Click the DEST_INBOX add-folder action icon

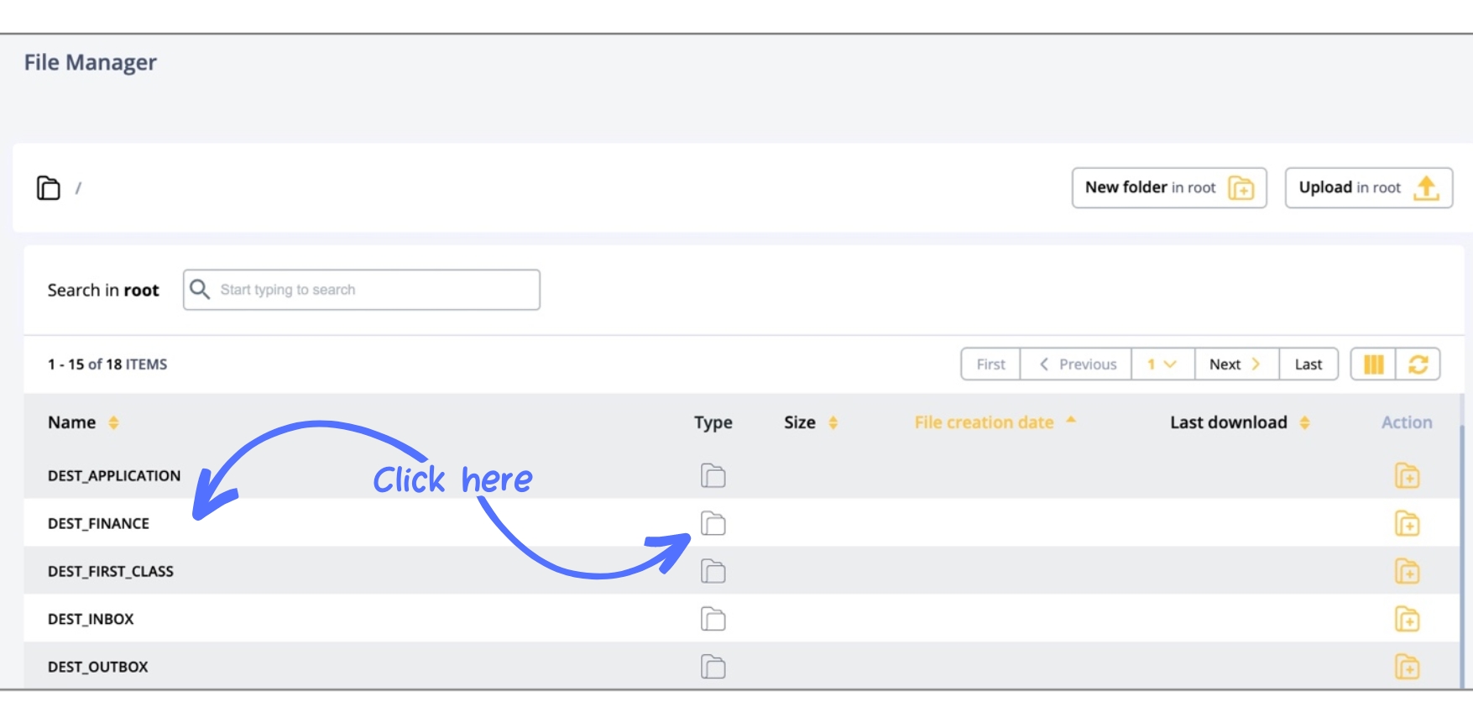click(x=1407, y=620)
